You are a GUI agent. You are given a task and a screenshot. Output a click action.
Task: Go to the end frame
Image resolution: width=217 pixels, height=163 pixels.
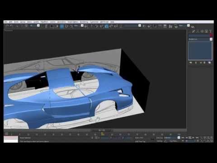click(197, 138)
